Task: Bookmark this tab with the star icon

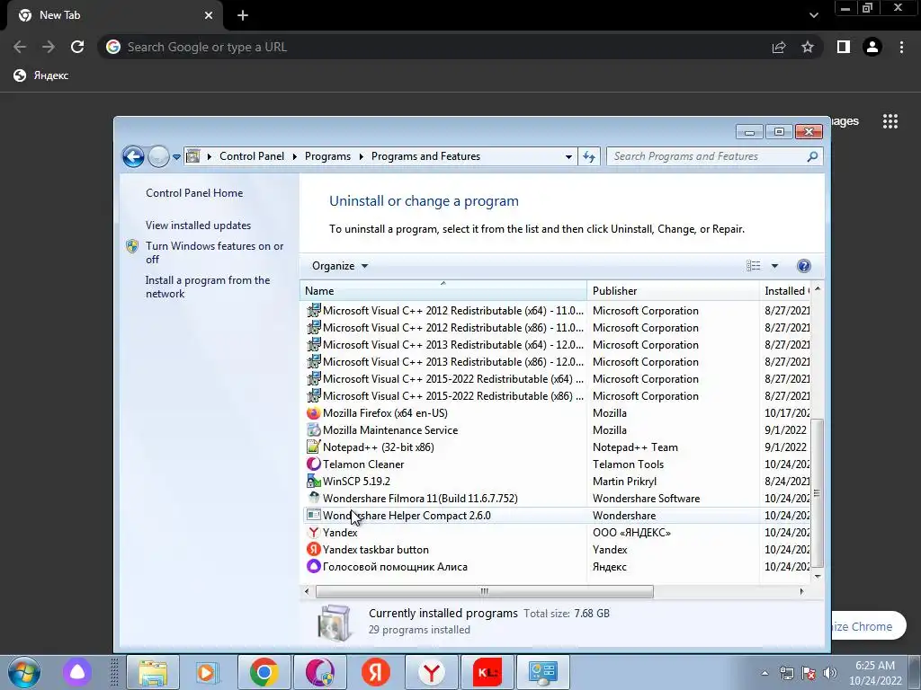Action: click(808, 47)
